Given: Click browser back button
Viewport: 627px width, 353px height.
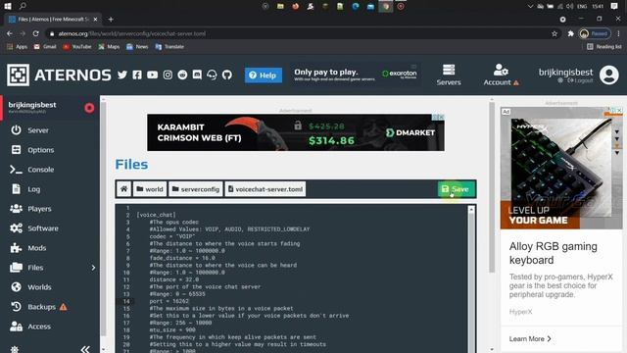Looking at the screenshot, I should (9, 33).
